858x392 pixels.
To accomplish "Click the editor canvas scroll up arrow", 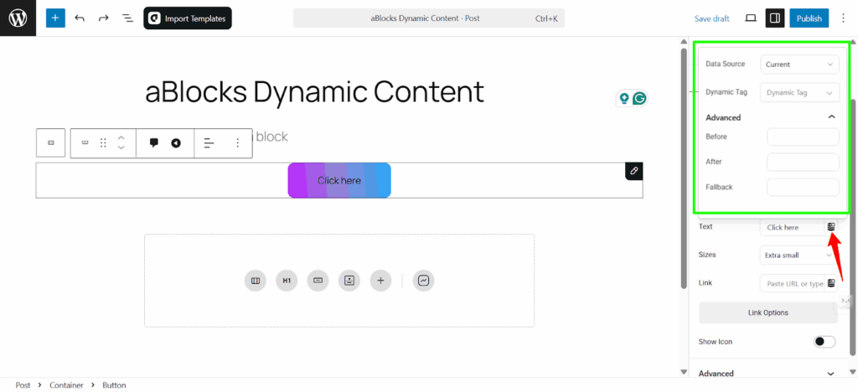I will [x=684, y=42].
